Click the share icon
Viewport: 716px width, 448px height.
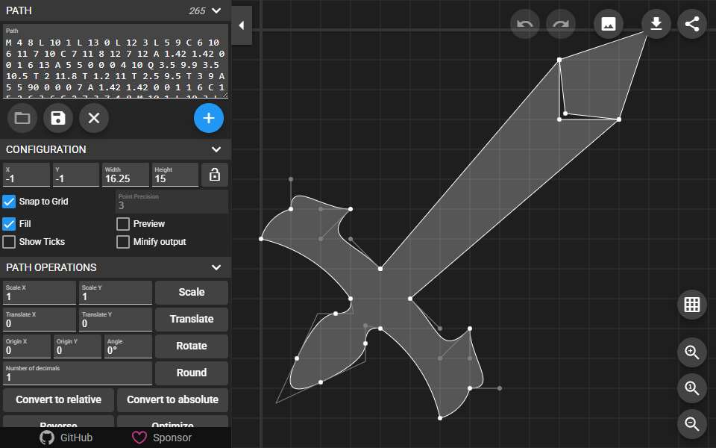[692, 24]
